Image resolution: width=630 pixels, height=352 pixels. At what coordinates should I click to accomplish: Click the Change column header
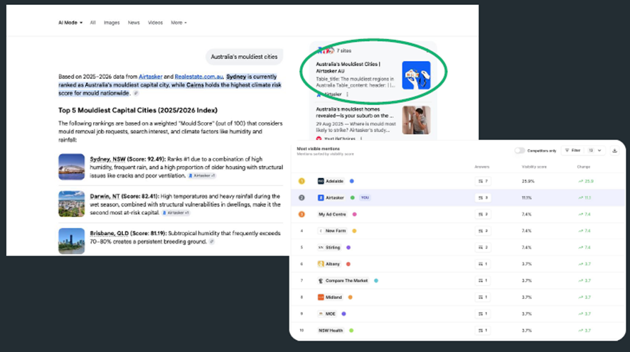pyautogui.click(x=583, y=167)
